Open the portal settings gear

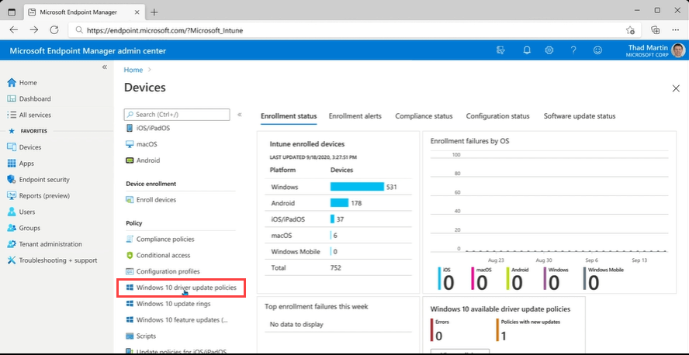coord(549,50)
